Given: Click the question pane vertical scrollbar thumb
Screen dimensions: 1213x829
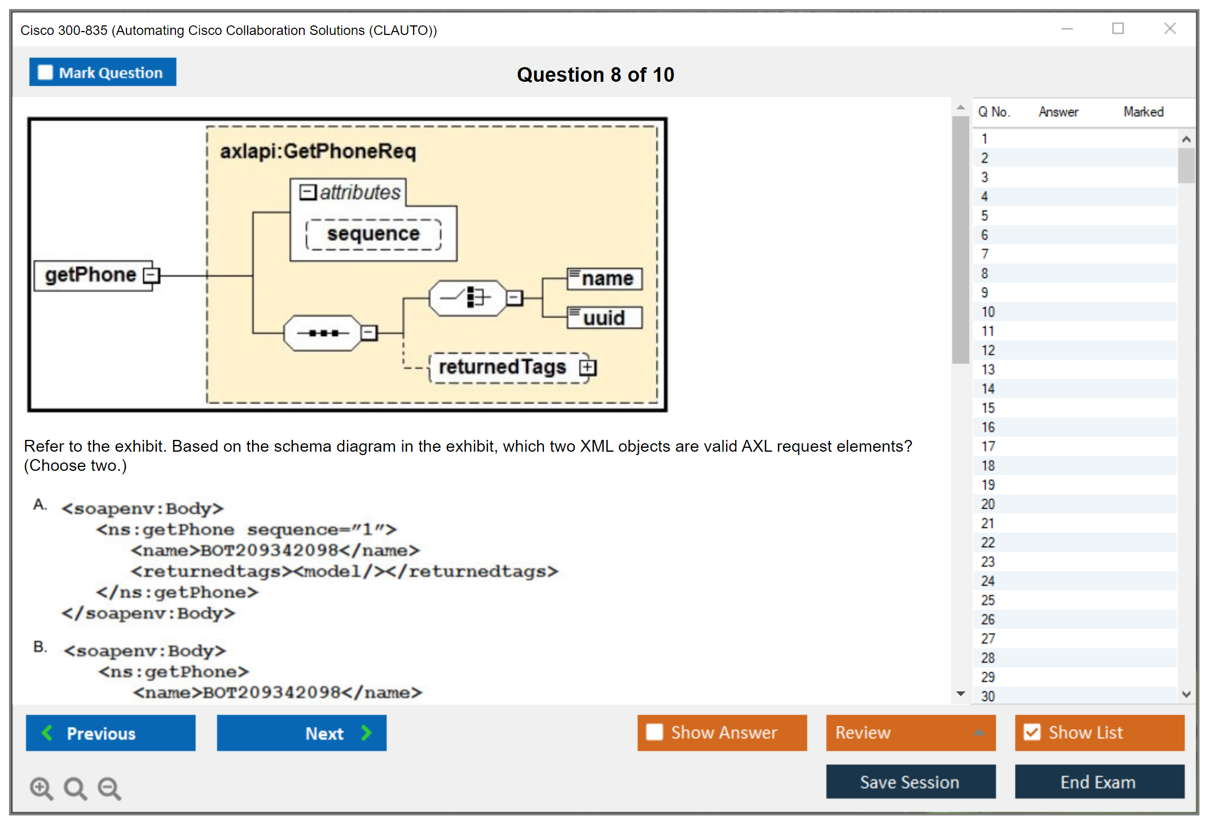Looking at the screenshot, I should (960, 240).
